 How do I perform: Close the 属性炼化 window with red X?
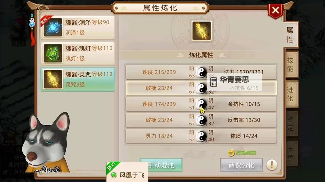click(275, 10)
